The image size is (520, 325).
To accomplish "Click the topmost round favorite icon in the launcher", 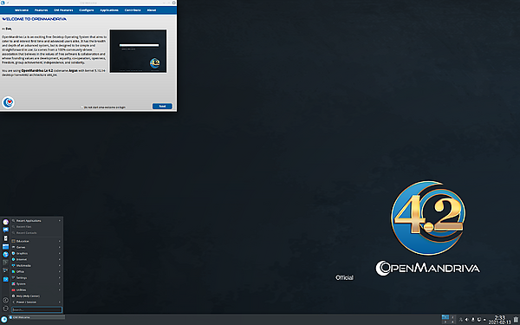I will click(6, 222).
